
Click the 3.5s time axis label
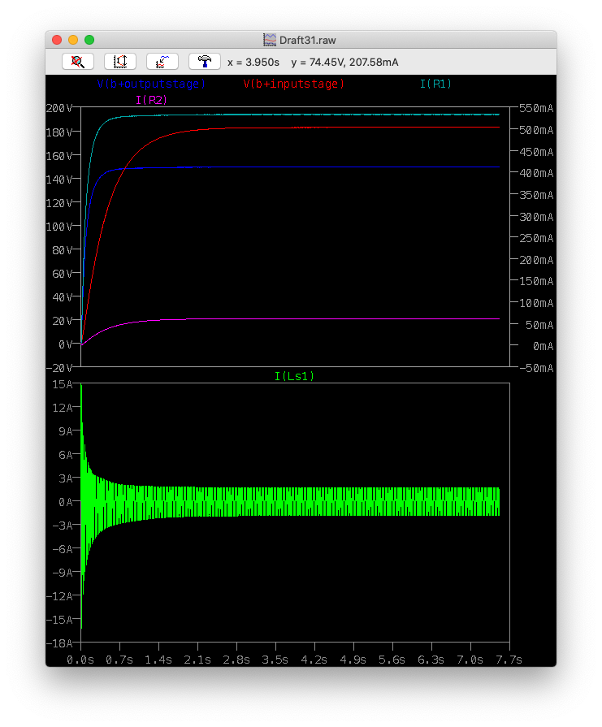point(275,660)
